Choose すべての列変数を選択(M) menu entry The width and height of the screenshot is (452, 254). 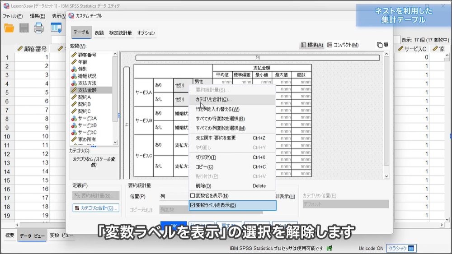232,128
